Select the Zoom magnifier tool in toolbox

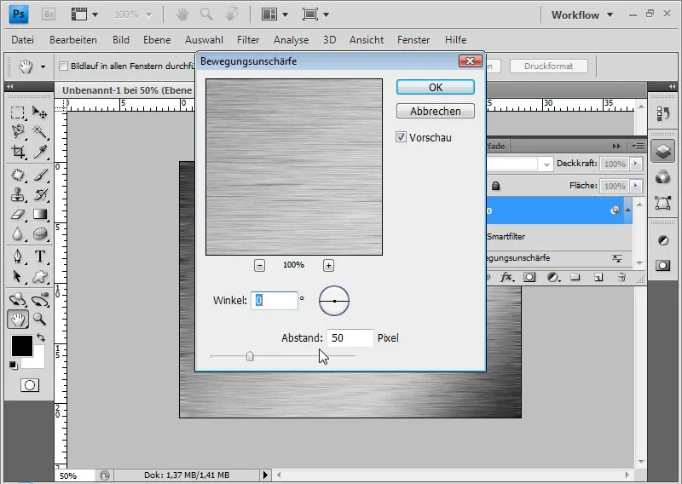[40, 320]
